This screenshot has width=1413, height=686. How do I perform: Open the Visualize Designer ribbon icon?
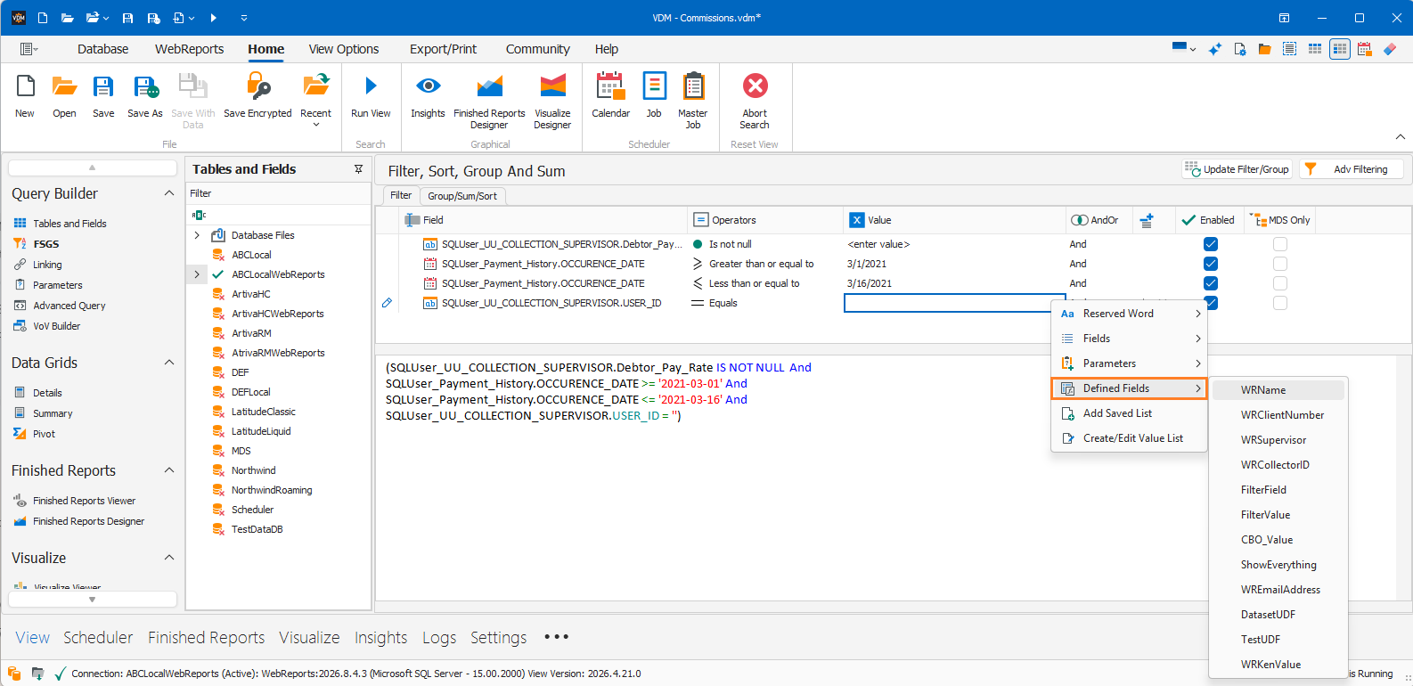[x=552, y=86]
